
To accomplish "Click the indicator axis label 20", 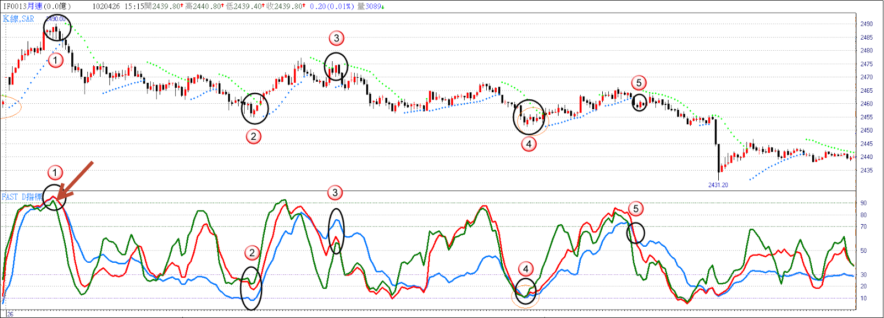I will [864, 286].
